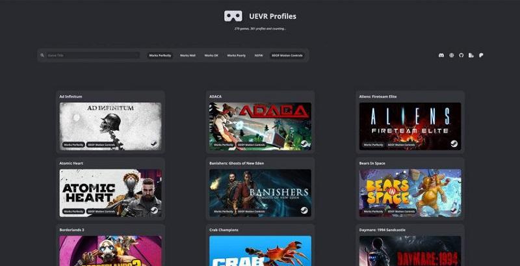Open the globe website icon
The width and height of the screenshot is (520, 266).
pyautogui.click(x=451, y=55)
